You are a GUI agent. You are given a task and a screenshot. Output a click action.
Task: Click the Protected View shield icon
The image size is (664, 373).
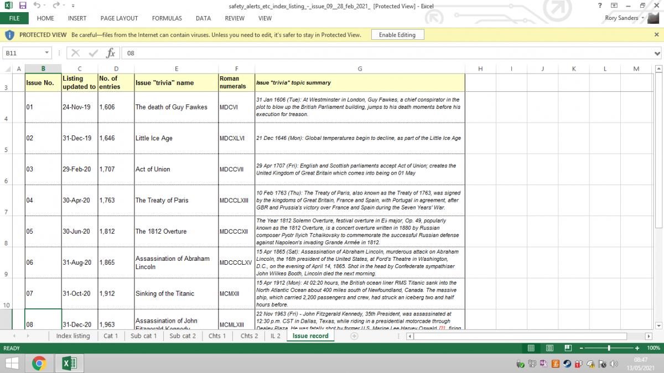point(9,35)
